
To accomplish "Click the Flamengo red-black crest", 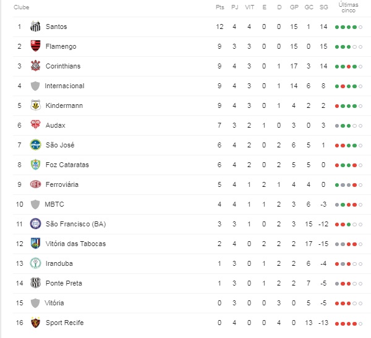I will pos(35,46).
